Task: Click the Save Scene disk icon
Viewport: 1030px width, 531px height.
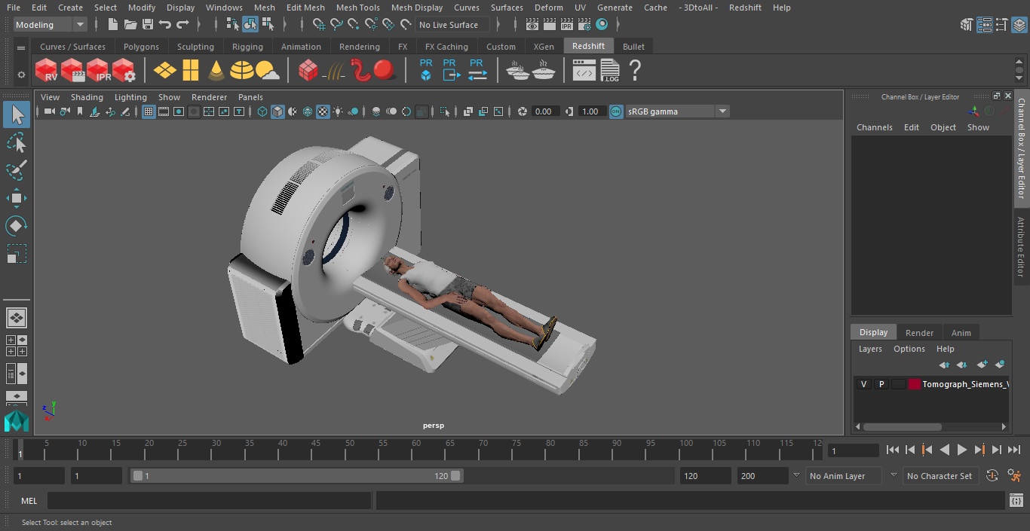Action: coord(148,25)
